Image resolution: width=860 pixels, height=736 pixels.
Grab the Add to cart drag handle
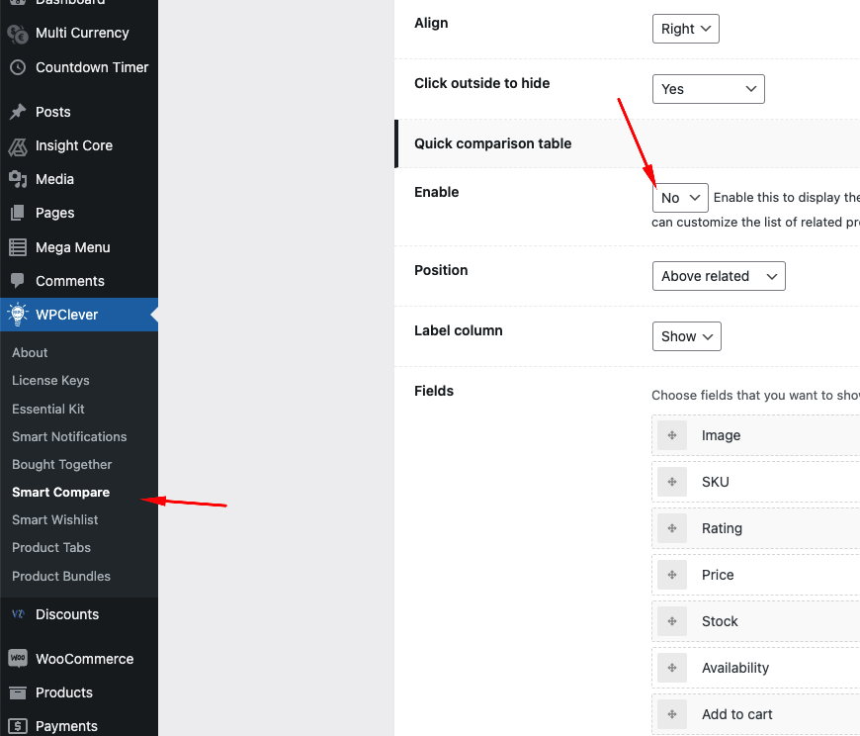(672, 714)
